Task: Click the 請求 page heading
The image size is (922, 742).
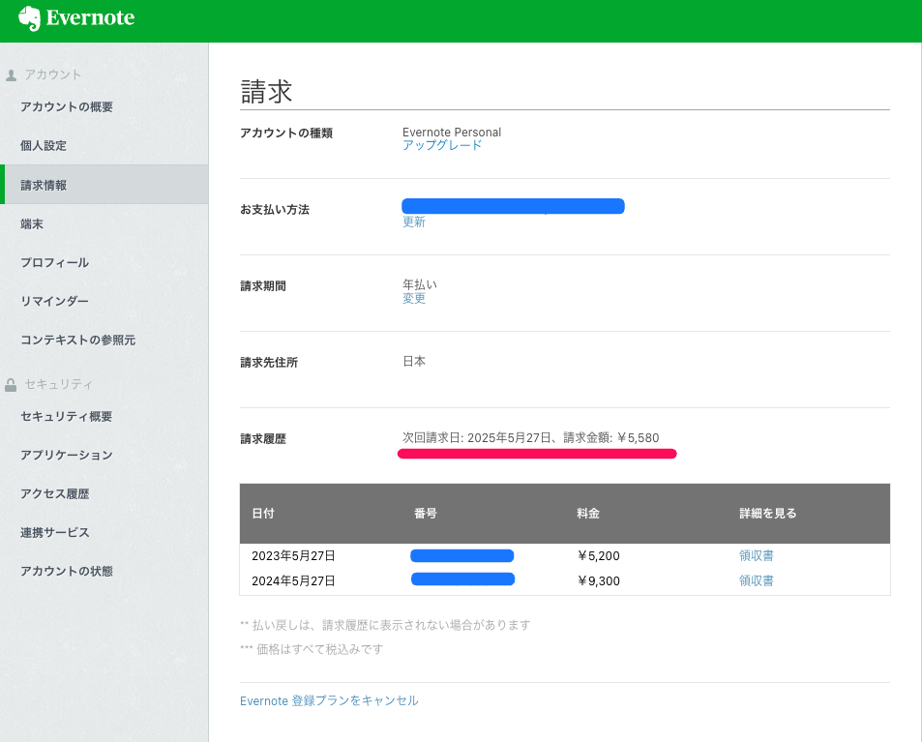Action: pos(266,92)
